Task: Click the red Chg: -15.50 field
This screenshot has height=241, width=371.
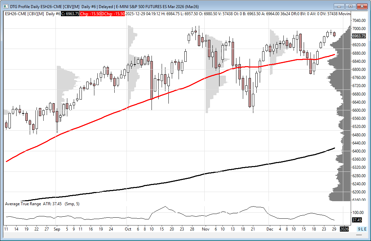Action: click(x=91, y=14)
